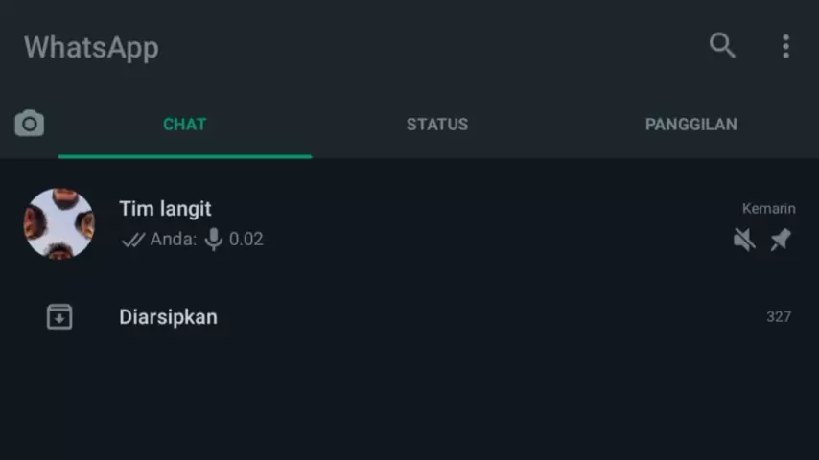Click the 0.02 voice note duration
This screenshot has width=819, height=460.
[246, 240]
